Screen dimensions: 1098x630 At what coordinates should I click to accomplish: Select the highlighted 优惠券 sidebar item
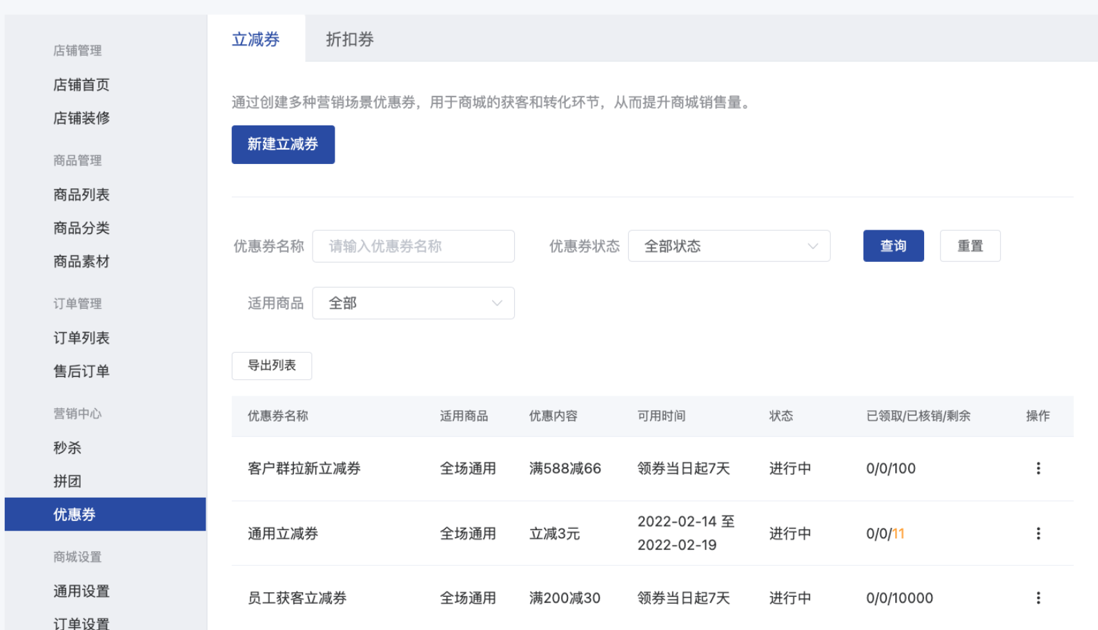pyautogui.click(x=105, y=514)
